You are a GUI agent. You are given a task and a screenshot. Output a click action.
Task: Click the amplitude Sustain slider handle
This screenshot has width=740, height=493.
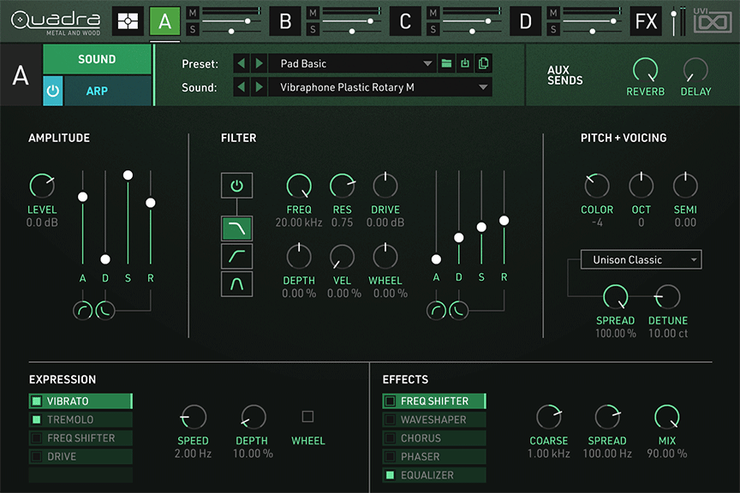pos(128,175)
